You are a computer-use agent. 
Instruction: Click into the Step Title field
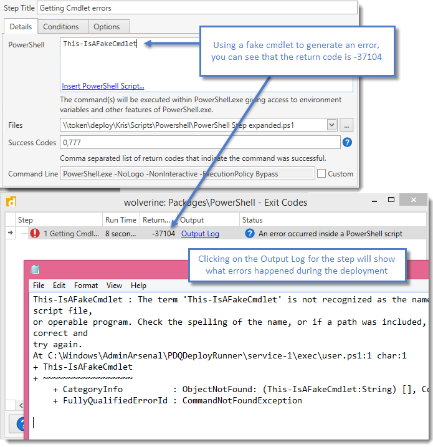[x=197, y=7]
